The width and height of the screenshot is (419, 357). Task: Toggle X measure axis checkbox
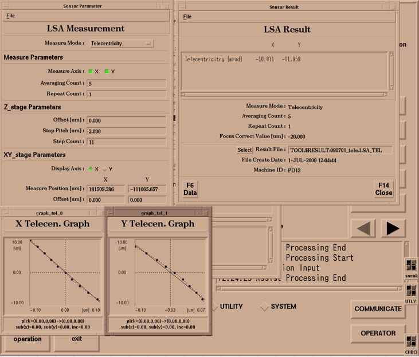(91, 72)
